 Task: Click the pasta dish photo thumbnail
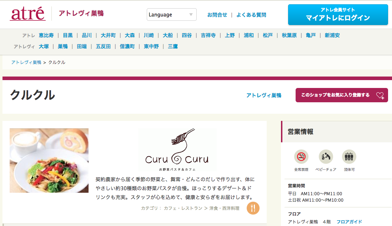coord(49,161)
